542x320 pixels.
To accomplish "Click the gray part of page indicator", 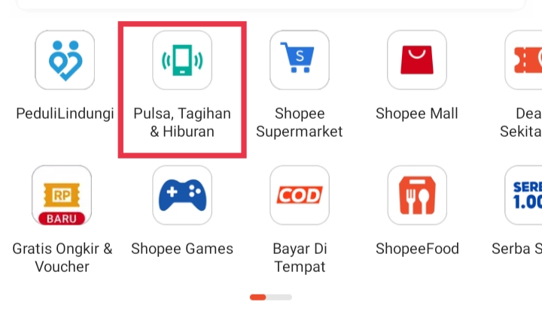I will (279, 297).
